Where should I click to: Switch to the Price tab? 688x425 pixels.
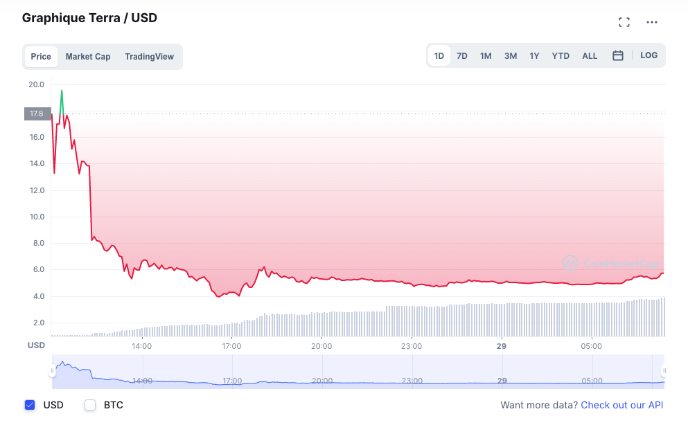click(41, 57)
